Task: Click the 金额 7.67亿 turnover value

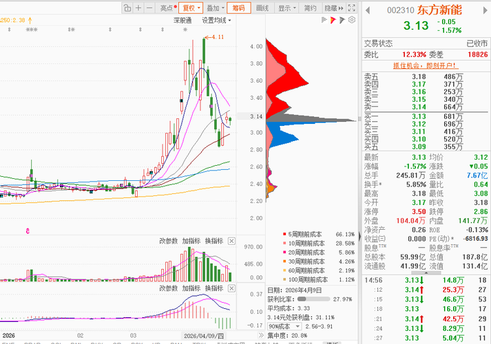Action: click(x=477, y=175)
